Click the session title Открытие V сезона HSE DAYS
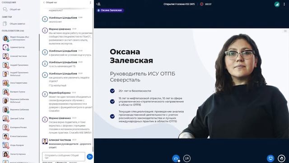Image resolution: width=289 pixels, height=163 pixels. point(179,4)
